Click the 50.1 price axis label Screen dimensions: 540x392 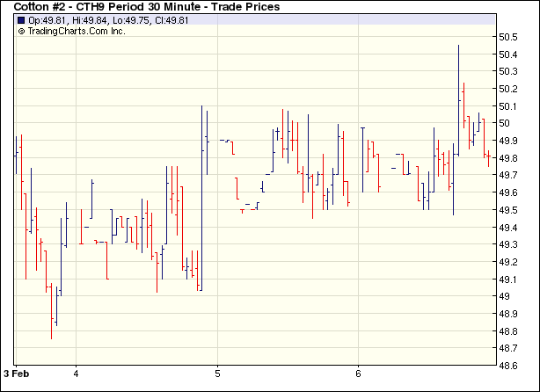[x=509, y=106]
